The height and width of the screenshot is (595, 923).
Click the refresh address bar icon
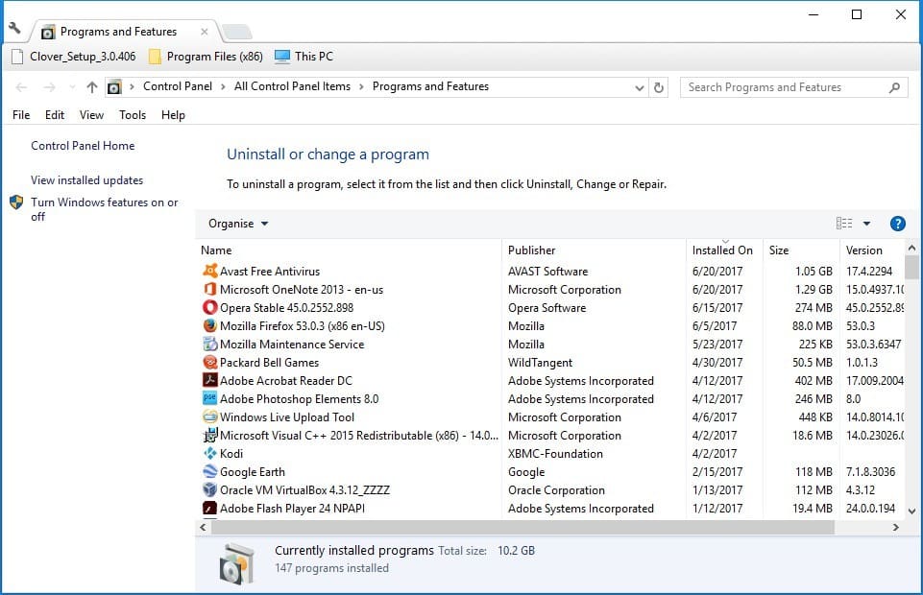659,87
